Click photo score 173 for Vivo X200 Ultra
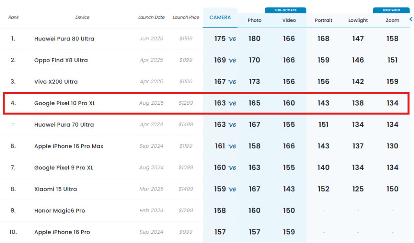414x243 pixels. pyautogui.click(x=255, y=82)
